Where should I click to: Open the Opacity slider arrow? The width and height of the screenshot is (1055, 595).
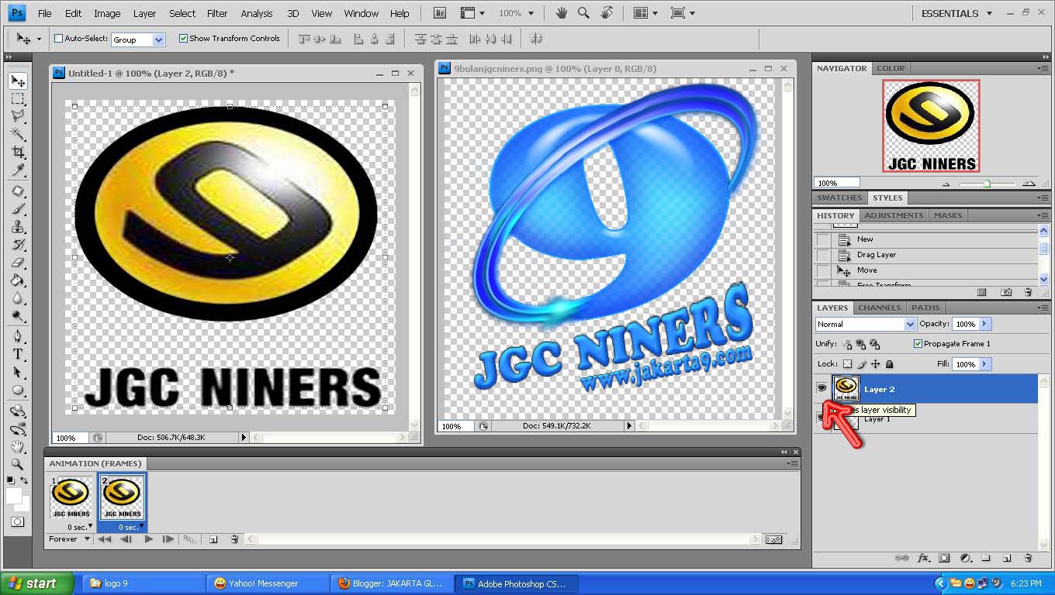click(985, 324)
